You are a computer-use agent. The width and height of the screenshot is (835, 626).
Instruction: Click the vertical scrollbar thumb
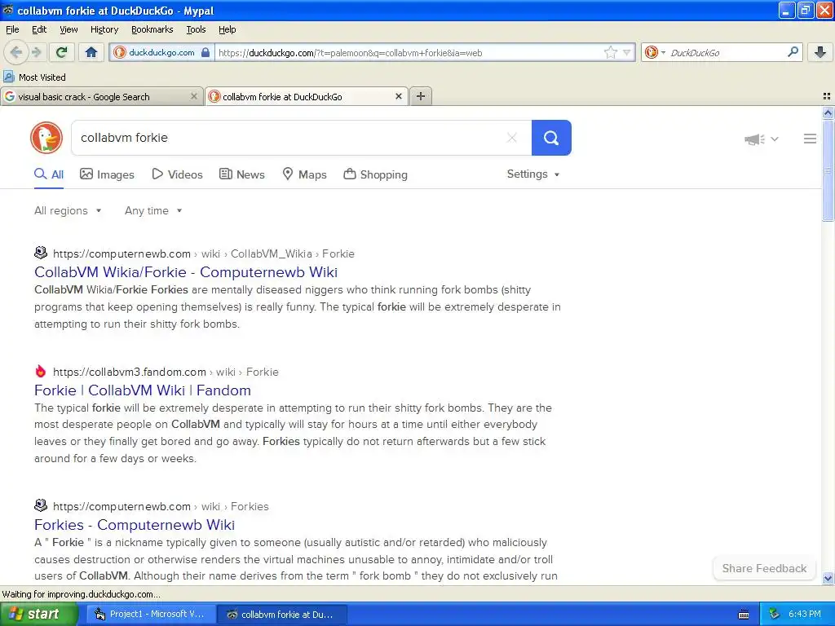828,170
